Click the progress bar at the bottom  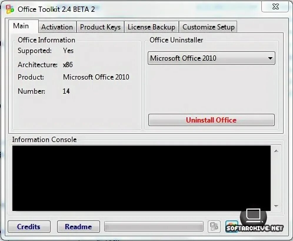pyautogui.click(x=154, y=227)
